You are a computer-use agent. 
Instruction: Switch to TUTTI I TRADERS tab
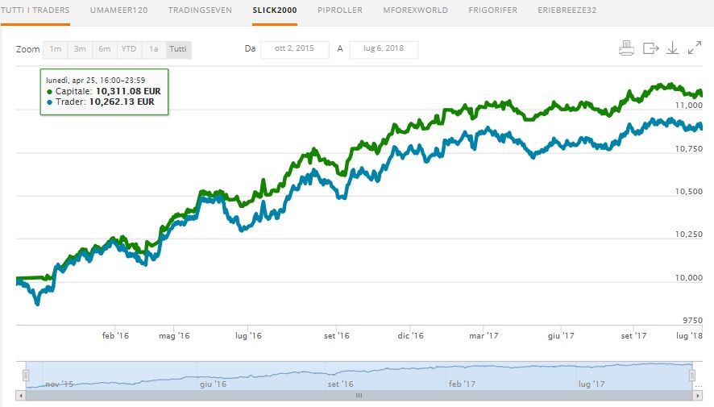tap(35, 10)
